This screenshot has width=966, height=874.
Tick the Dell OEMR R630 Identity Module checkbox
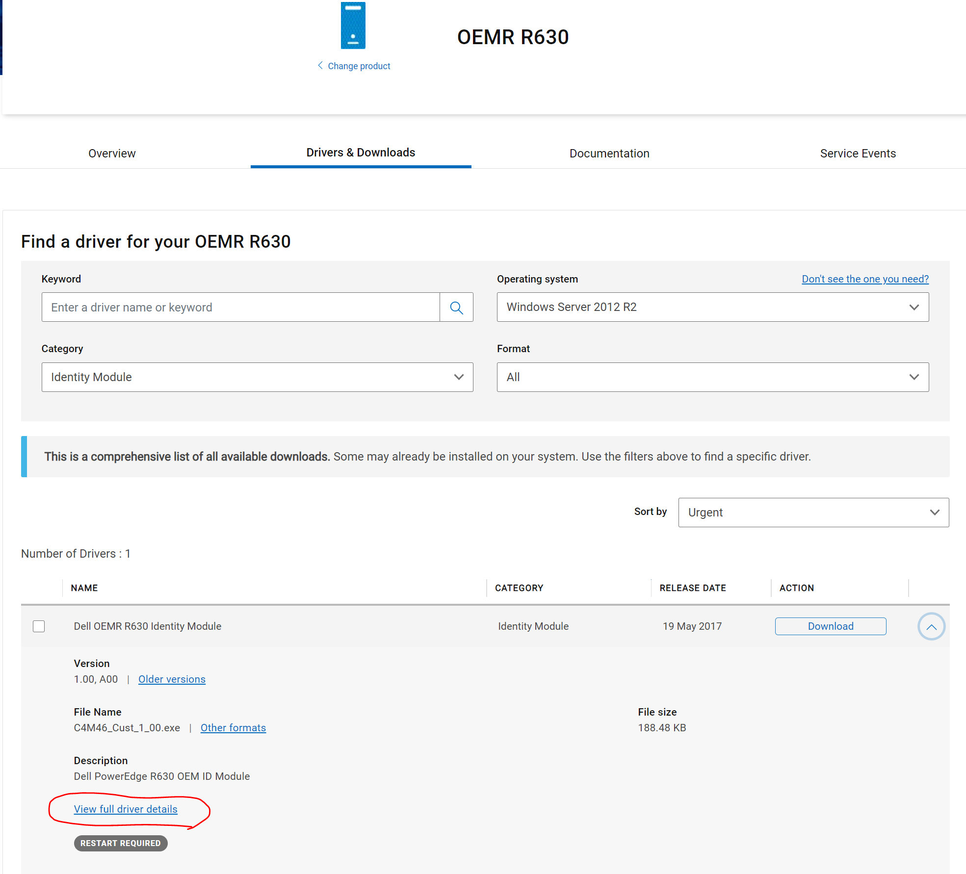(39, 626)
